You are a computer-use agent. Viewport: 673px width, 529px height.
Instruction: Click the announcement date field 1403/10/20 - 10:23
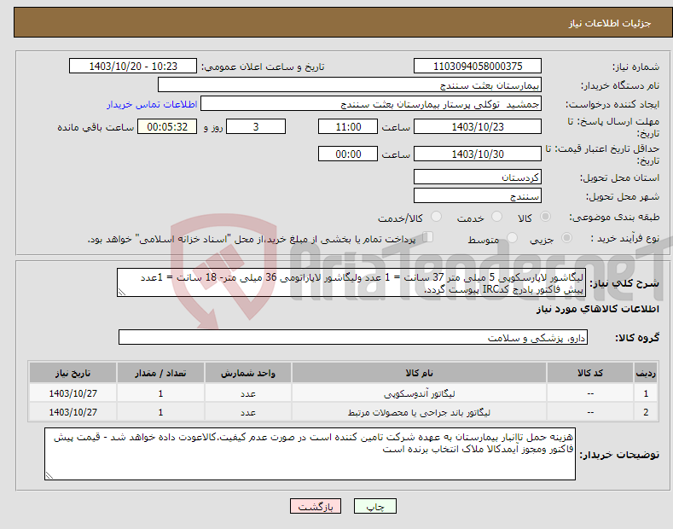tap(133, 67)
